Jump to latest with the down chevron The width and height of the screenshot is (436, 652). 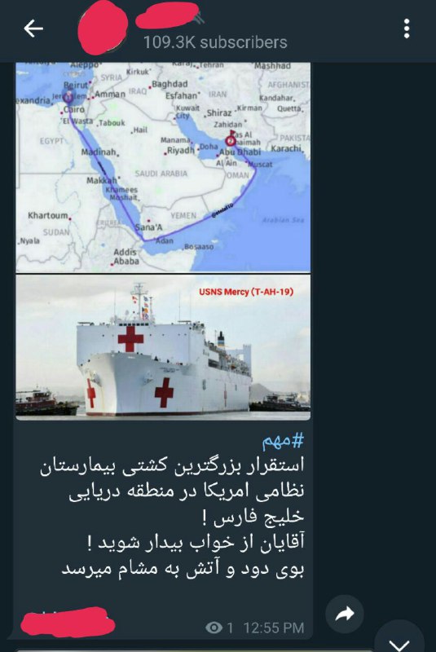point(400,641)
